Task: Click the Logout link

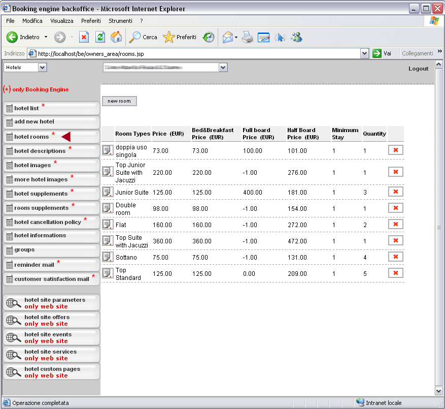Action: click(x=418, y=69)
